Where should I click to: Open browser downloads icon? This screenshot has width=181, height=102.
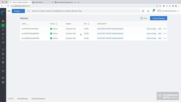[x=170, y=6]
